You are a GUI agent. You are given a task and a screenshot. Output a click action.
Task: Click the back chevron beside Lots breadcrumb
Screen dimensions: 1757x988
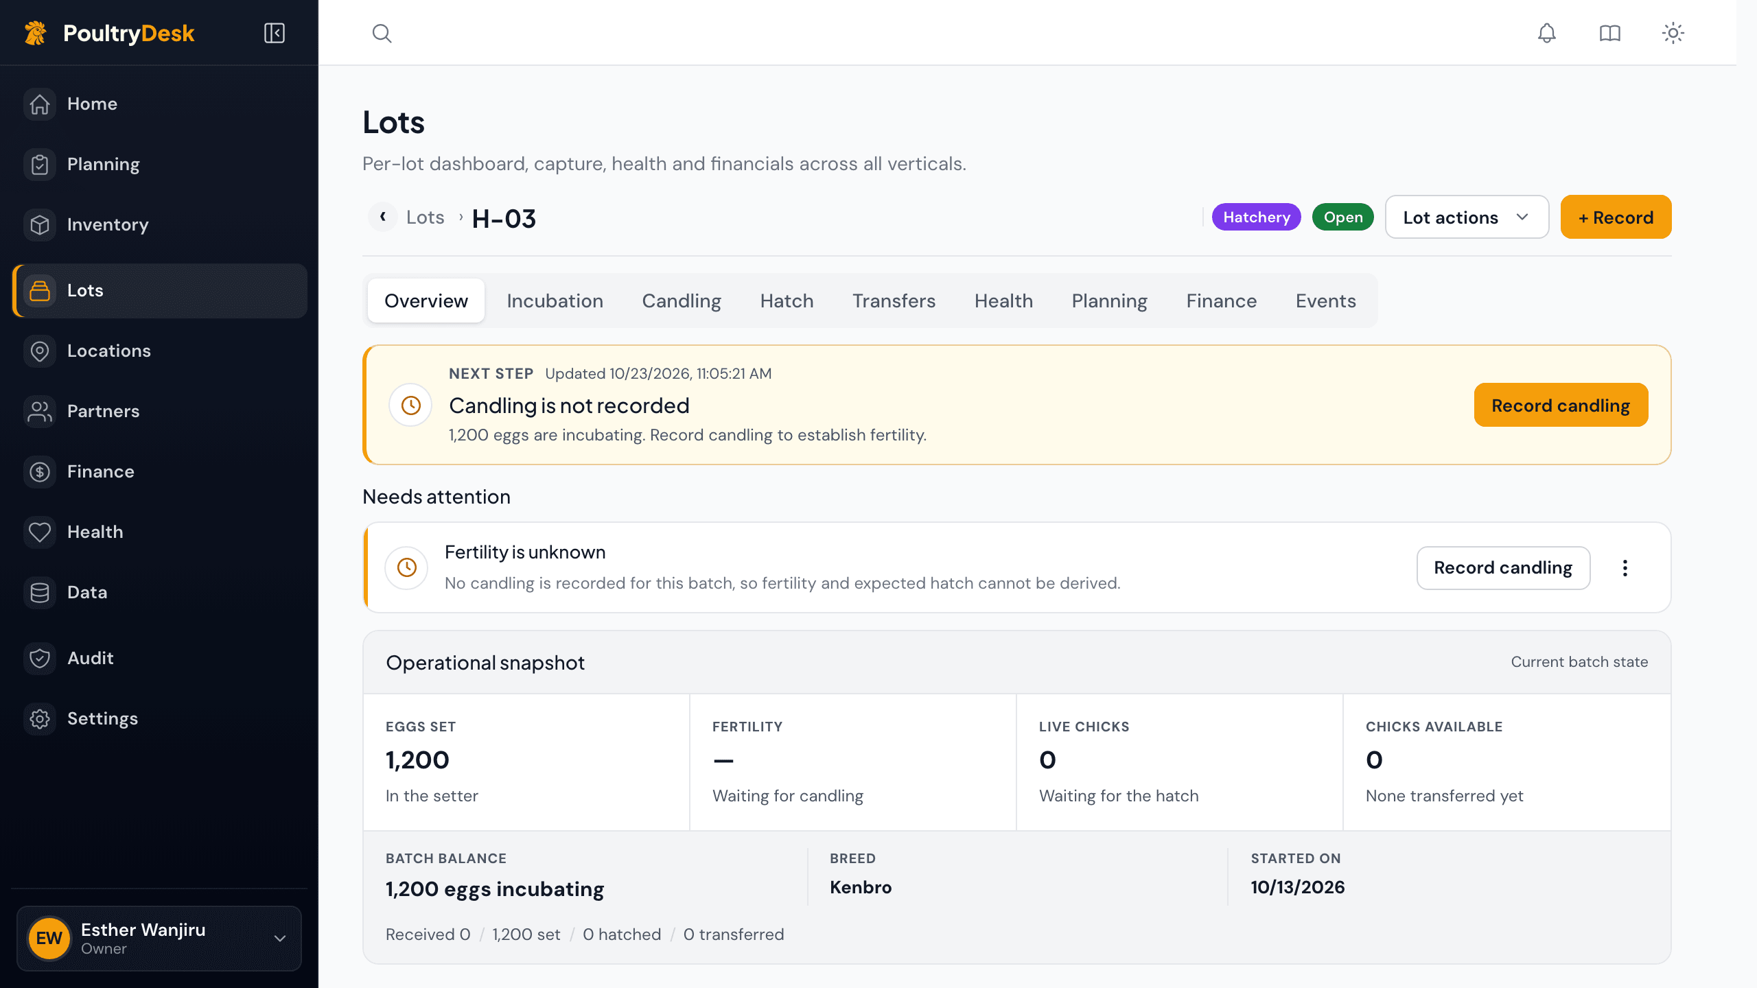(382, 217)
